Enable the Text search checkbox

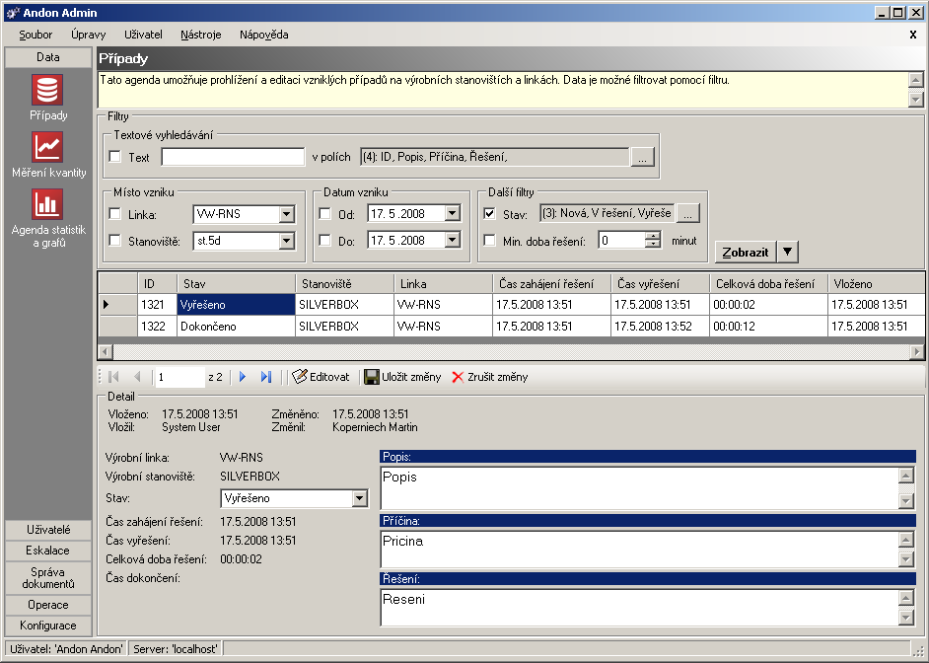(x=115, y=157)
